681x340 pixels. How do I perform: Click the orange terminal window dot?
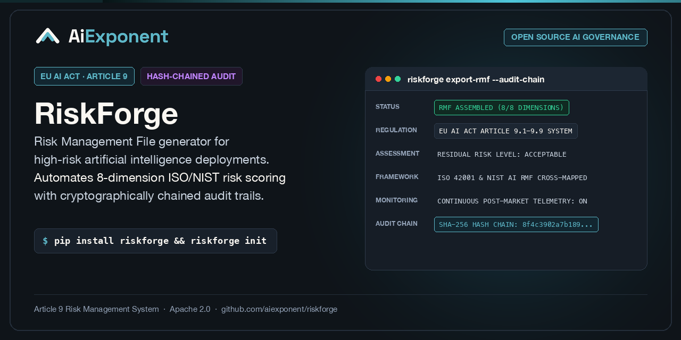pyautogui.click(x=388, y=79)
